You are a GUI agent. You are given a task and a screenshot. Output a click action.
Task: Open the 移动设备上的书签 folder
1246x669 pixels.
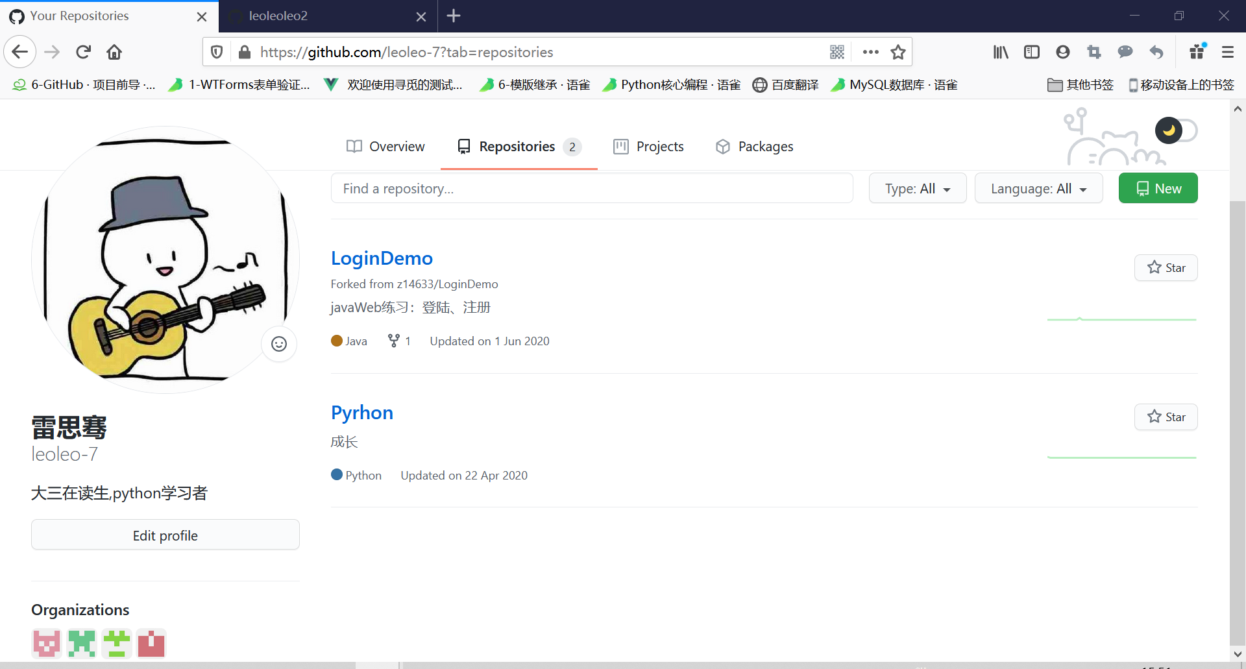pyautogui.click(x=1181, y=85)
